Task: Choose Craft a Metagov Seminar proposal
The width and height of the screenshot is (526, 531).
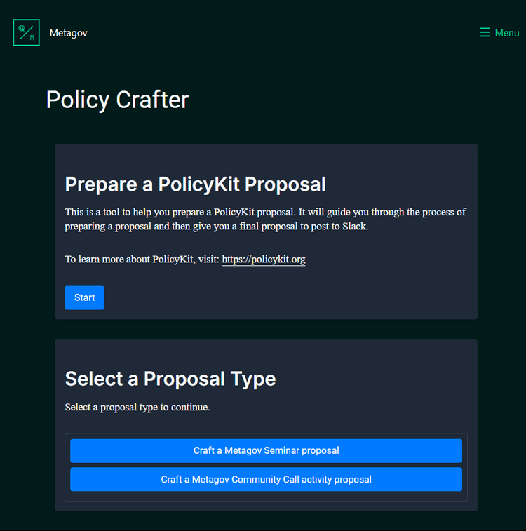Action: pos(266,450)
